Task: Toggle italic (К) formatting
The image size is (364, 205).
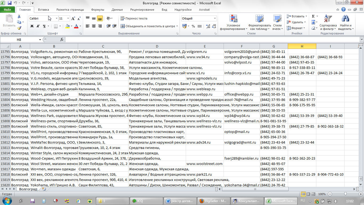Action: pyautogui.click(x=38, y=26)
